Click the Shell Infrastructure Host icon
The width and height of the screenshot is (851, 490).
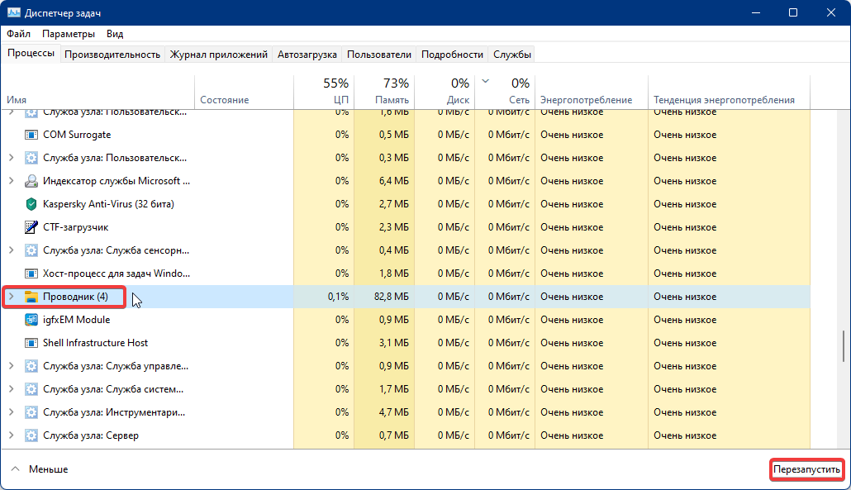point(31,343)
